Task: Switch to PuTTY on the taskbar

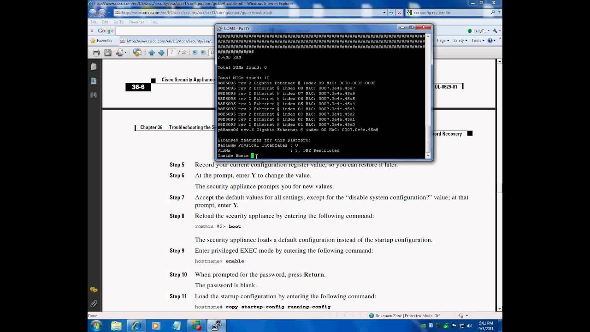Action: point(217,326)
